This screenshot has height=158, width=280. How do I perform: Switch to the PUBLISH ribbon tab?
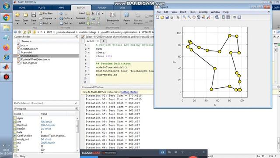[x=102, y=8]
